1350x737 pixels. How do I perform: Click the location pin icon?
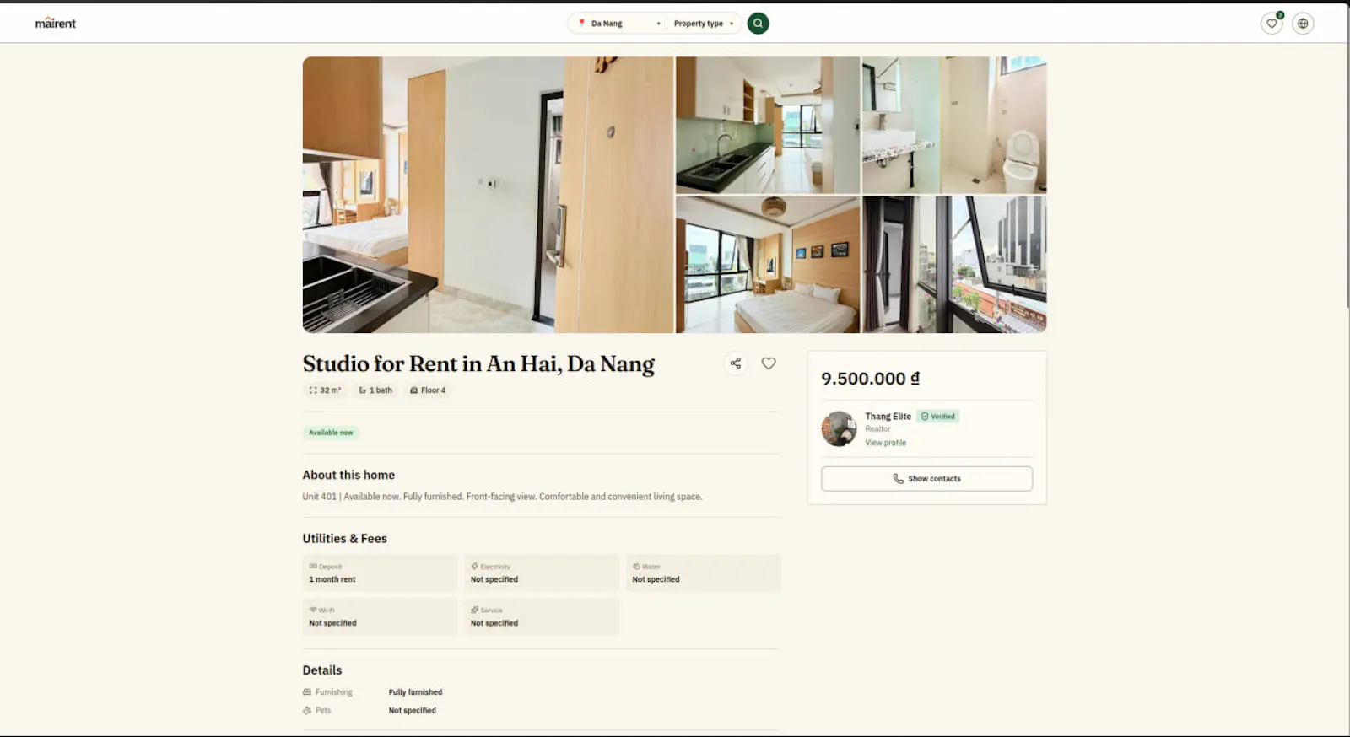[581, 24]
